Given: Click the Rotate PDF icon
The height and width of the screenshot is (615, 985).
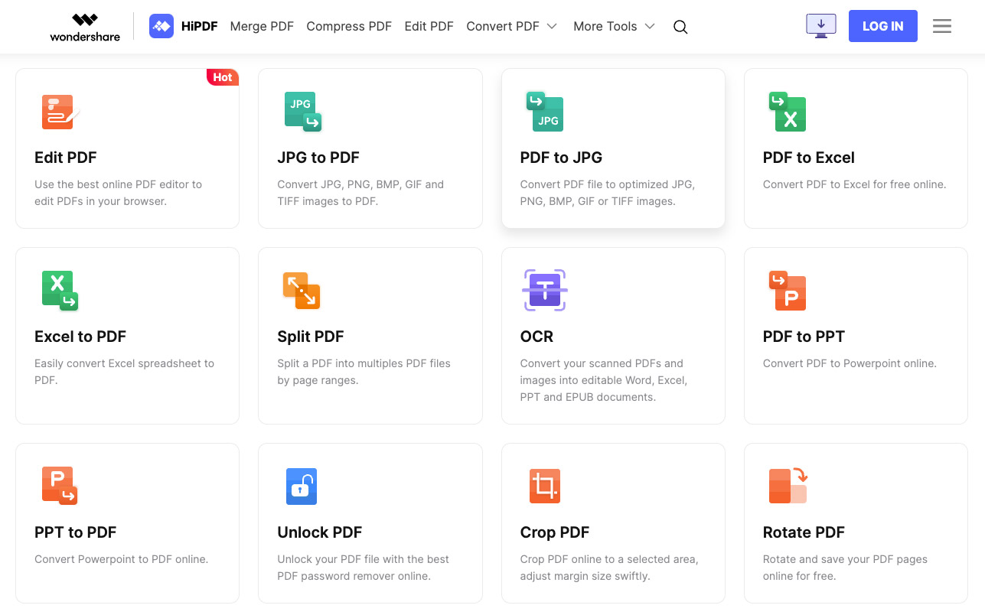Looking at the screenshot, I should pyautogui.click(x=788, y=486).
